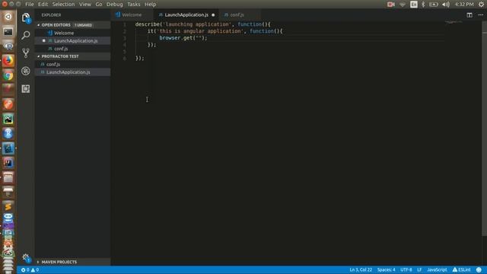Open Terminal from the dock
The width and height of the screenshot is (487, 274).
[8, 31]
